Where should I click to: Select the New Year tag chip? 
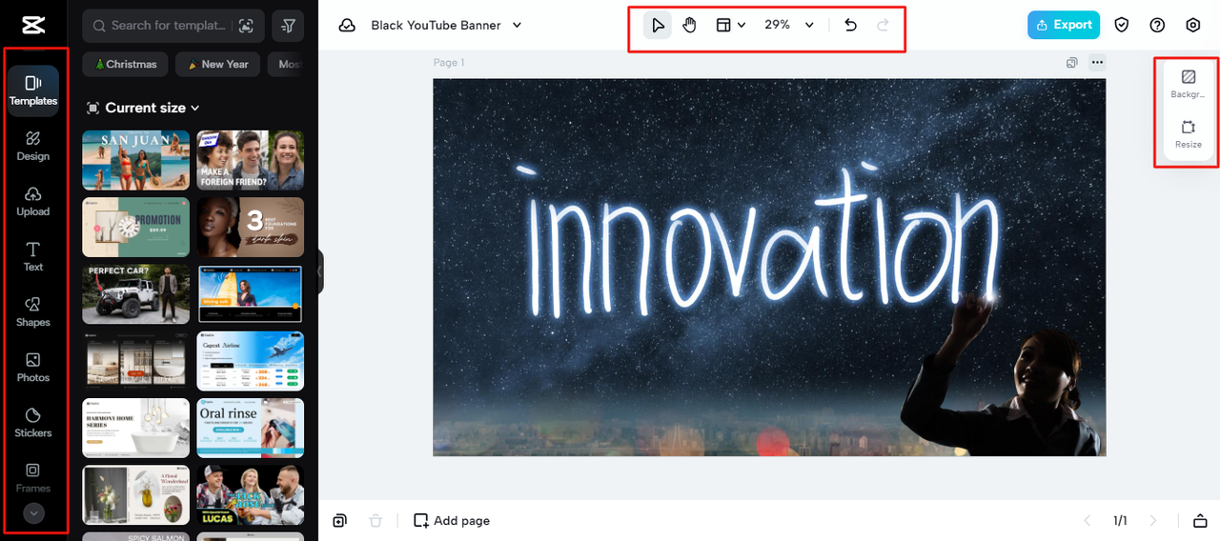click(217, 64)
